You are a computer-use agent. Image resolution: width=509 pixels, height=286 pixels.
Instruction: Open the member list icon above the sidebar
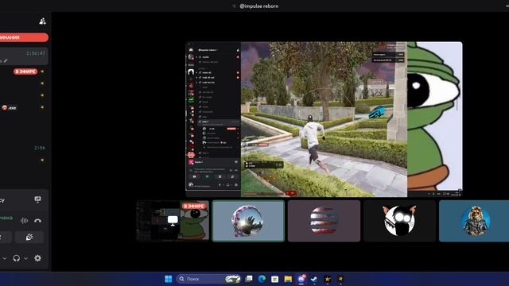tap(42, 21)
